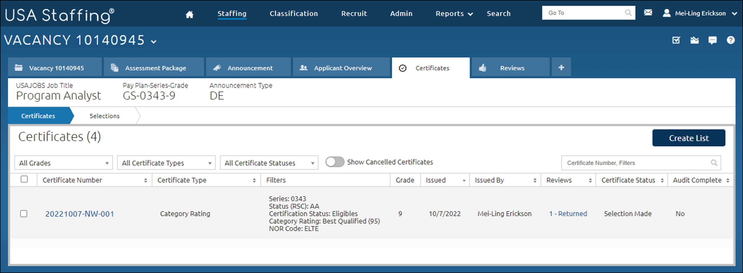Expand the All Certificate Statuses dropdown
743x273 pixels.
point(269,163)
